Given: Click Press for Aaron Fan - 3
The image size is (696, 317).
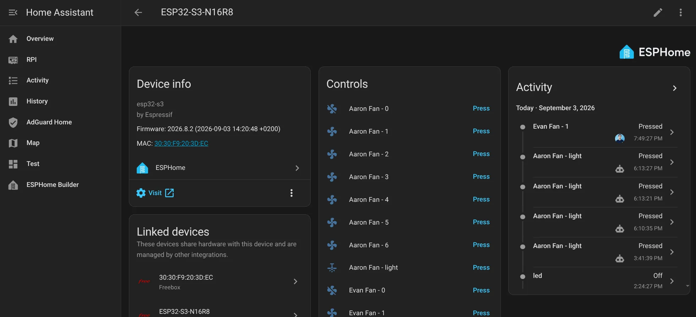Looking at the screenshot, I should coord(481,177).
